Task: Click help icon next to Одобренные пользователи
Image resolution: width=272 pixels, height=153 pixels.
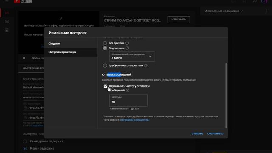Action: (x=146, y=65)
